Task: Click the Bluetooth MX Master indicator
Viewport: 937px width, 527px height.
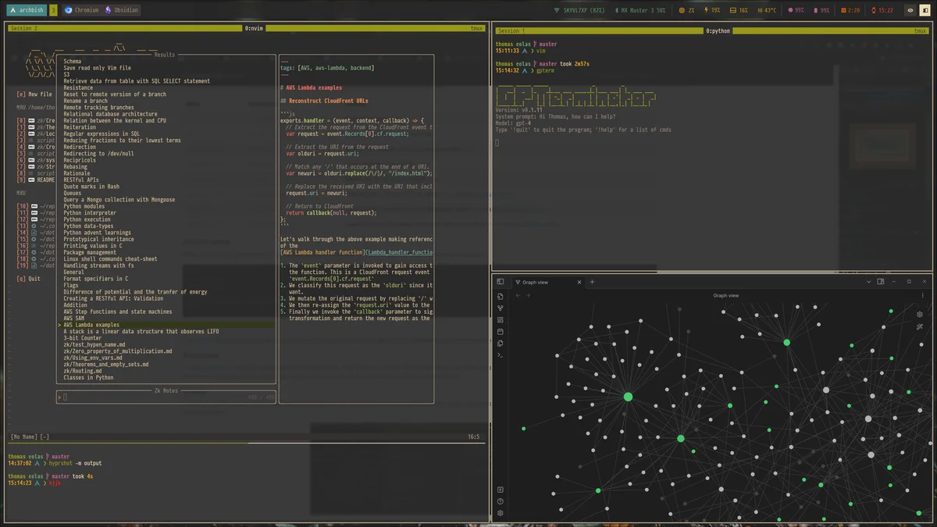Action: (x=642, y=10)
